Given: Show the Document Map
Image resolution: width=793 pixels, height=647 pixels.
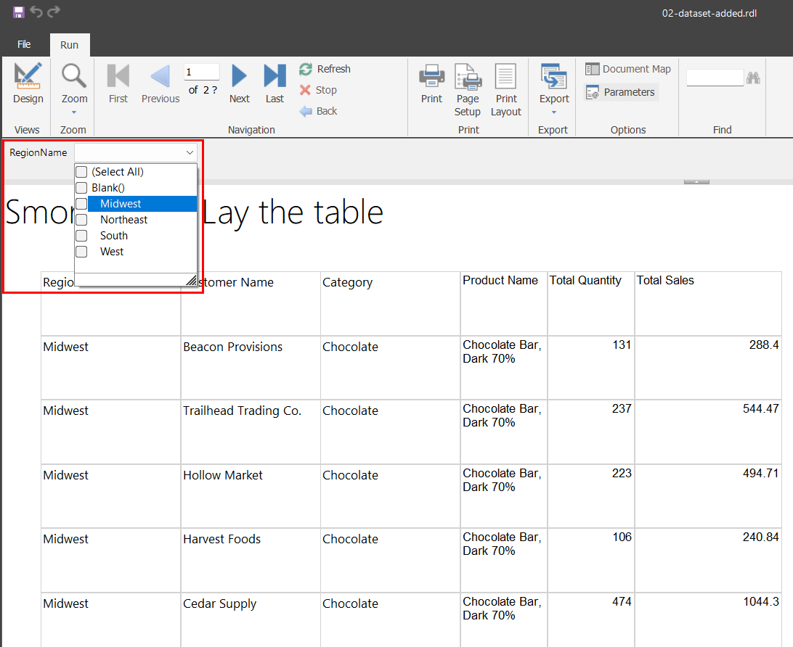Looking at the screenshot, I should coord(627,69).
